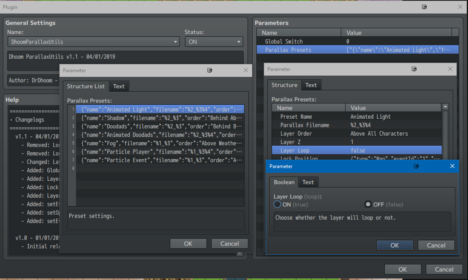Screen dimensions: 468x280
Task: Select the "Animated Doodads" preset row
Action: pyautogui.click(x=160, y=135)
